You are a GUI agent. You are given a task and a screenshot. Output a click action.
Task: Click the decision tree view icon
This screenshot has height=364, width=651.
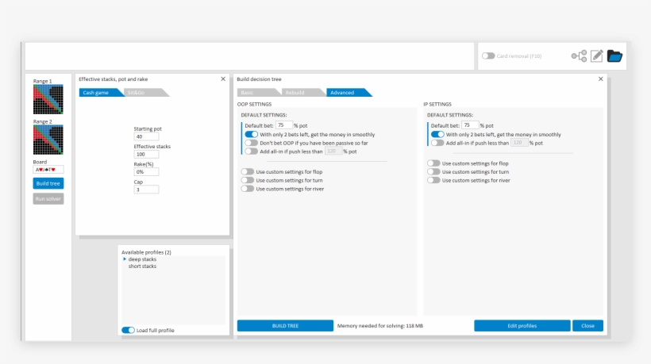[x=579, y=56]
